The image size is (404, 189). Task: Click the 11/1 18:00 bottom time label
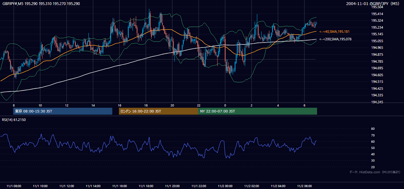[x=146, y=186]
